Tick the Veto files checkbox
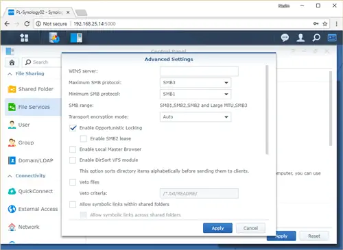 (73, 182)
